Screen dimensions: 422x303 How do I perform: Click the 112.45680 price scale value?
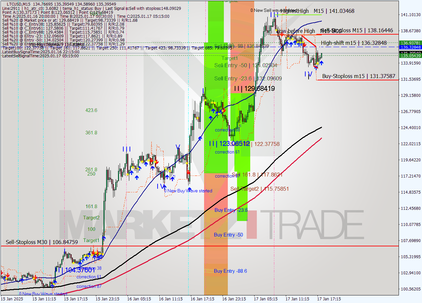click(x=410, y=208)
